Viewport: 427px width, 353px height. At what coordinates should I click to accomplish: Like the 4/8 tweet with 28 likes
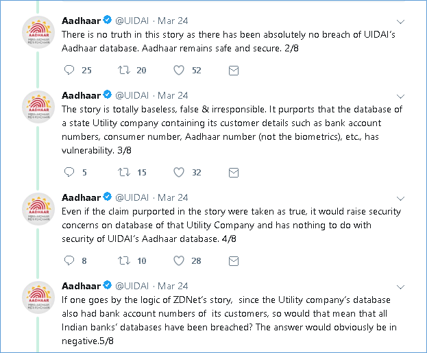point(179,260)
